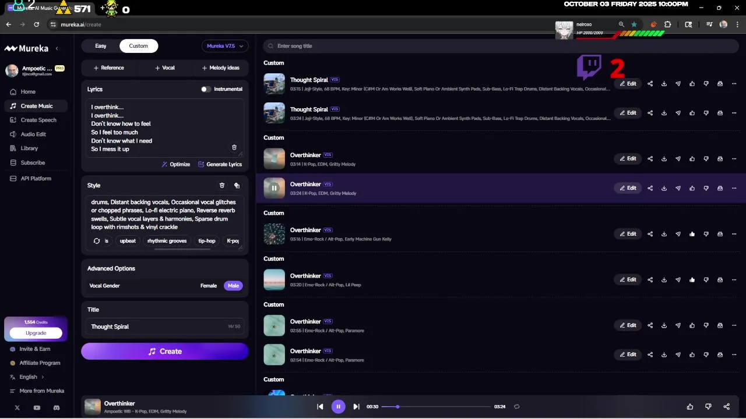Click the Enter song title search field

tap(501, 46)
